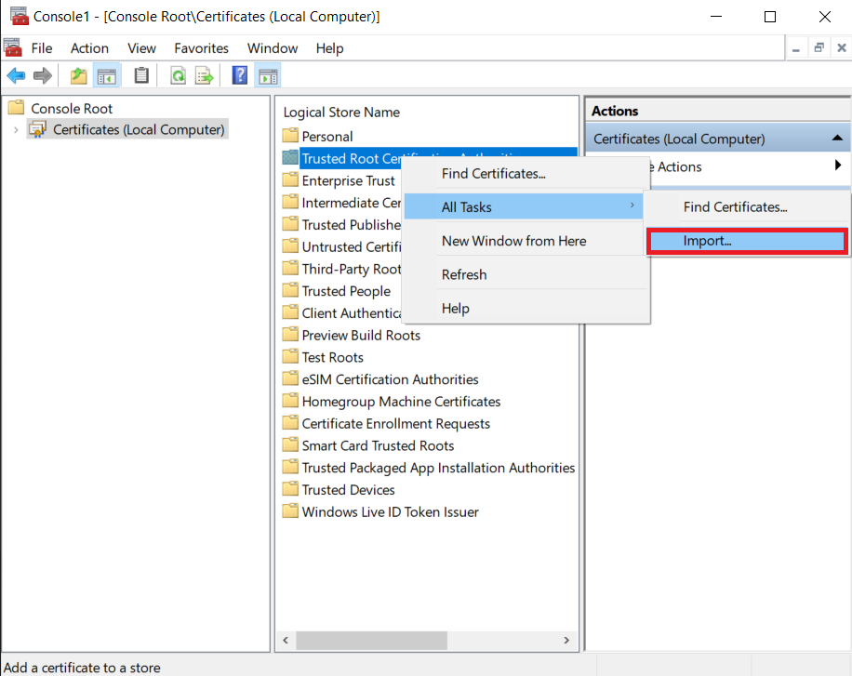Click the Refresh toolbar icon
The height and width of the screenshot is (676, 852).
point(179,75)
